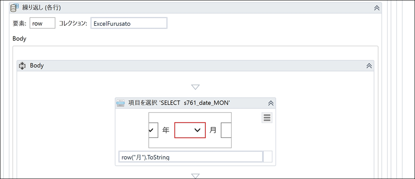415x179 pixels.
Task: Edit the 要素 field containing row
Action: 43,23
